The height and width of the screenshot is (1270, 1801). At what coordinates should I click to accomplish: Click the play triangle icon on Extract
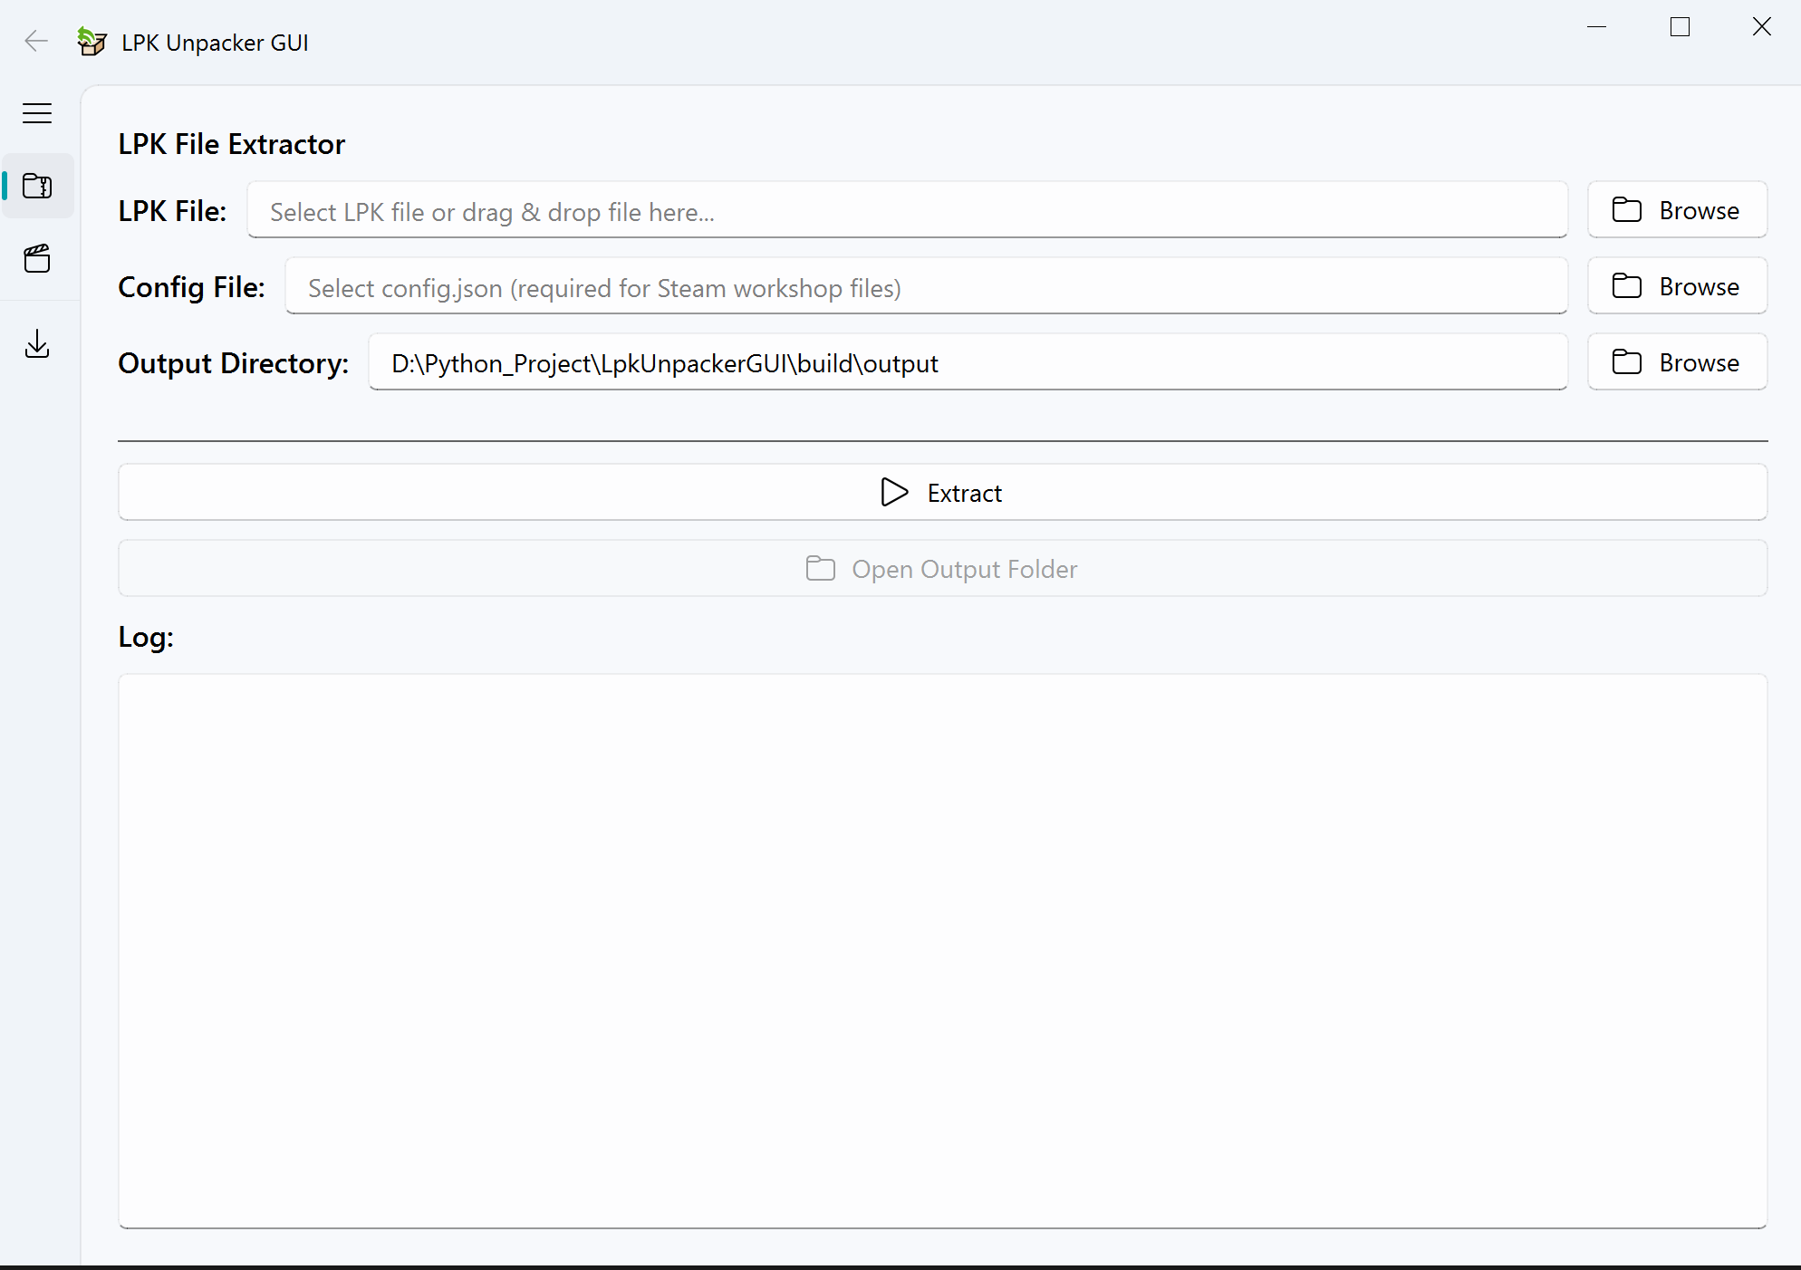[894, 492]
